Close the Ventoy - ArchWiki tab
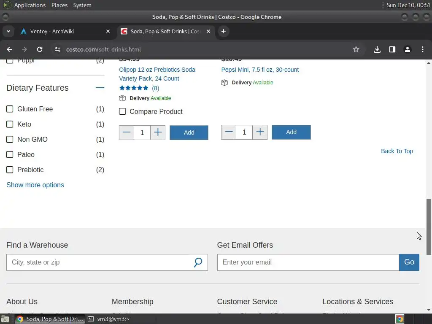Screen dimensions: 432x324 click(108, 31)
